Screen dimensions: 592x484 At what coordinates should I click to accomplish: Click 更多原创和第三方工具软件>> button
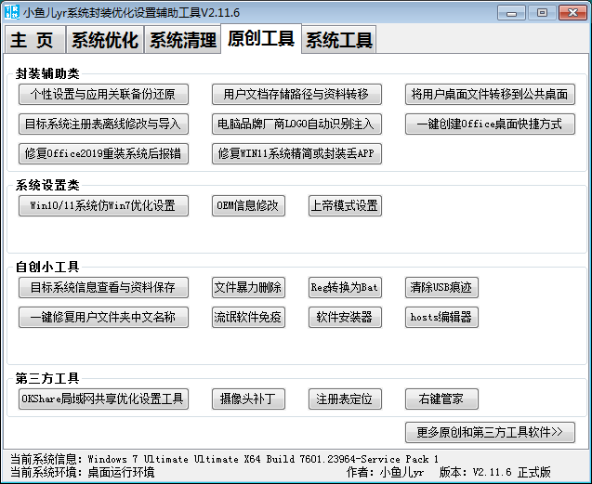click(x=490, y=432)
